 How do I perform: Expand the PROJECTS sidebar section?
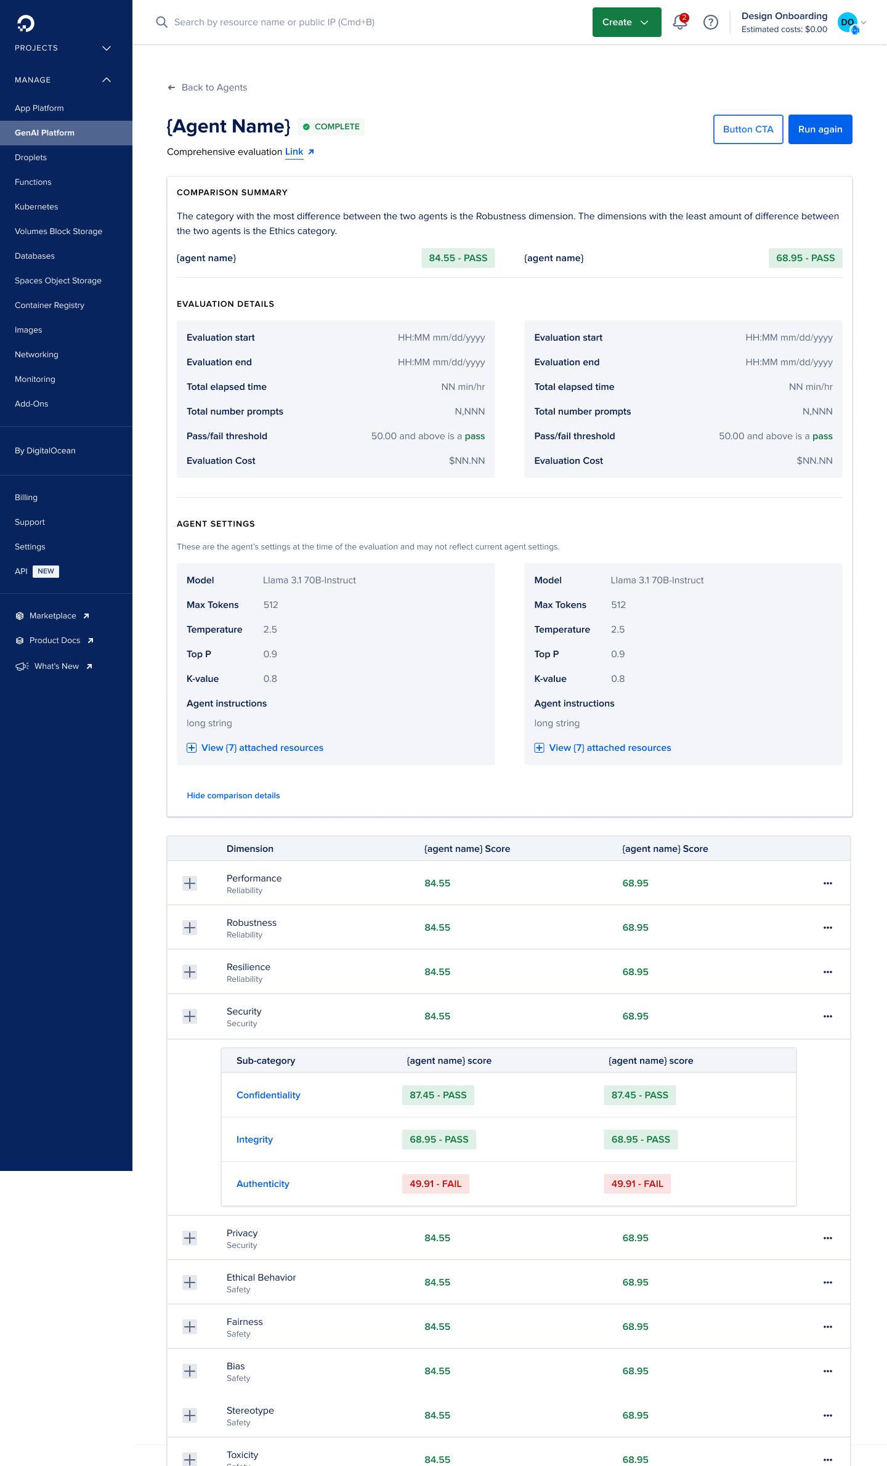point(107,48)
